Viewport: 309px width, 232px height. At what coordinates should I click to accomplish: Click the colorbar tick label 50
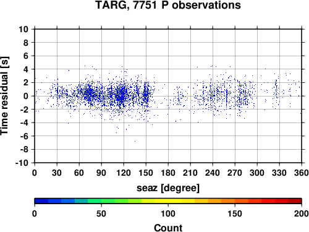pos(101,213)
